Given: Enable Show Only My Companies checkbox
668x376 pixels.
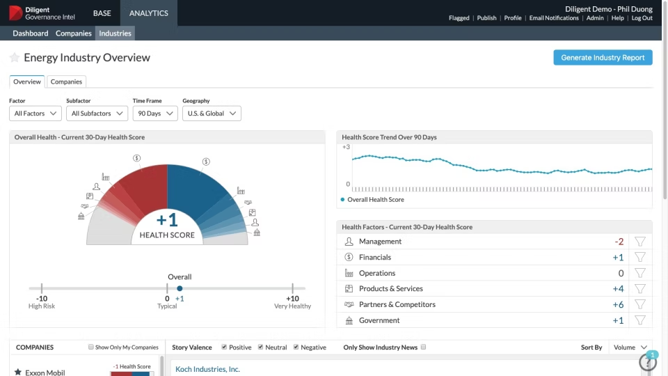Looking at the screenshot, I should pos(90,347).
